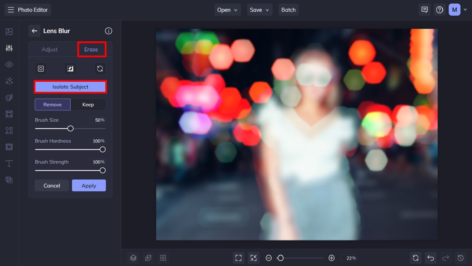This screenshot has width=472, height=266.
Task: Click the Isolate Subject button
Action: point(70,87)
